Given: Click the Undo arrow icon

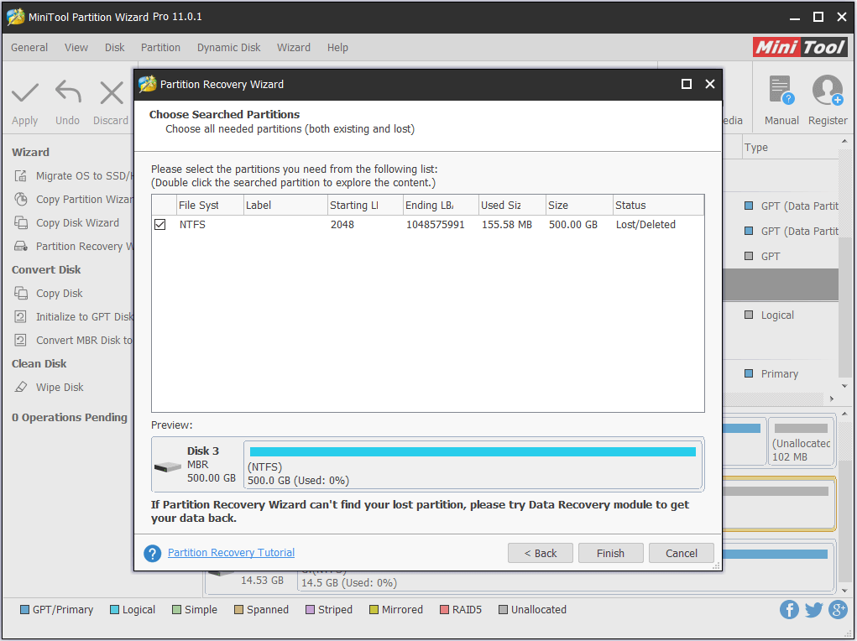Looking at the screenshot, I should click(67, 92).
